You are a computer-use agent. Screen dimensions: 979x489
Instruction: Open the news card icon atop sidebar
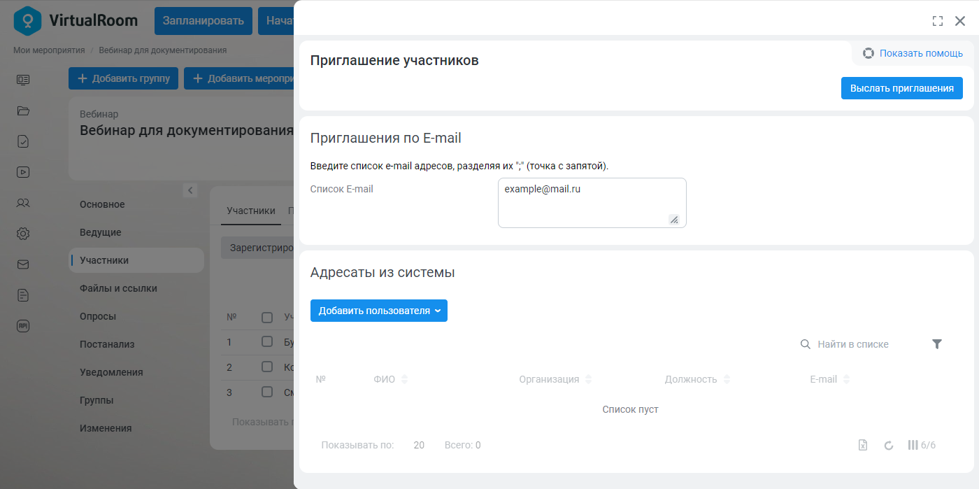click(x=23, y=80)
